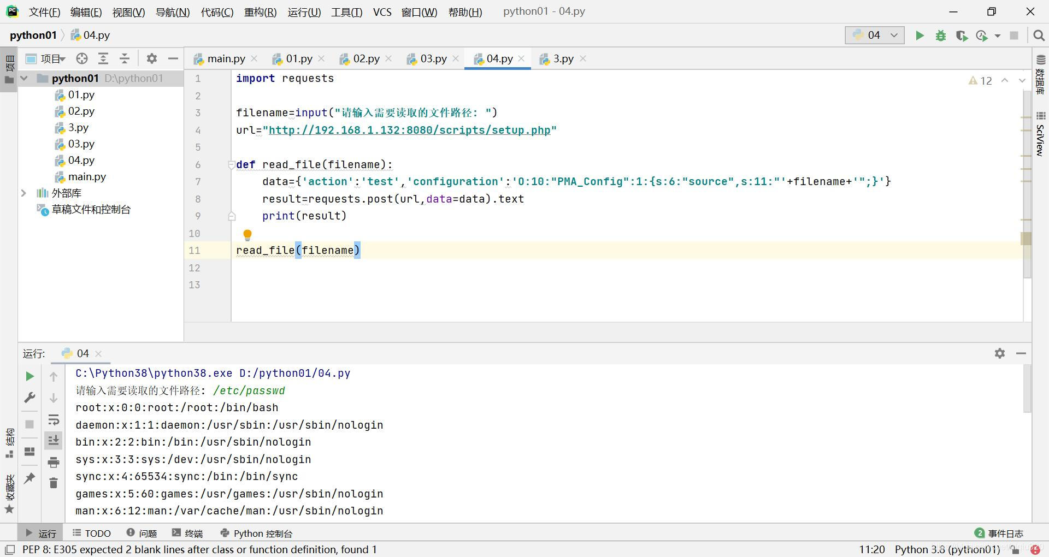The height and width of the screenshot is (557, 1049).
Task: Switch to the main.py editor tab
Action: click(226, 59)
